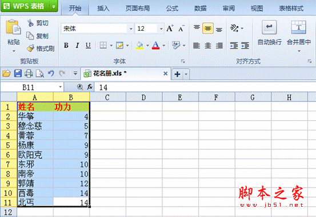This screenshot has width=316, height=217.
Task: Open print preview icon
Action: click(39, 73)
